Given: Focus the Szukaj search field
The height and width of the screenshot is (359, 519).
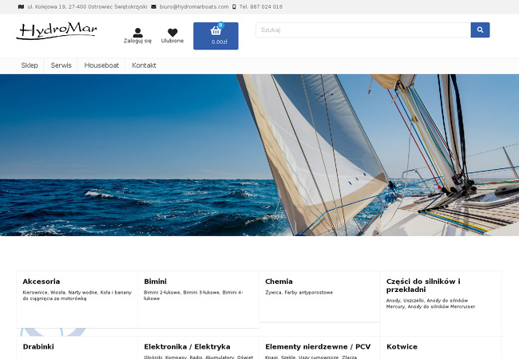Looking at the screenshot, I should [x=363, y=30].
